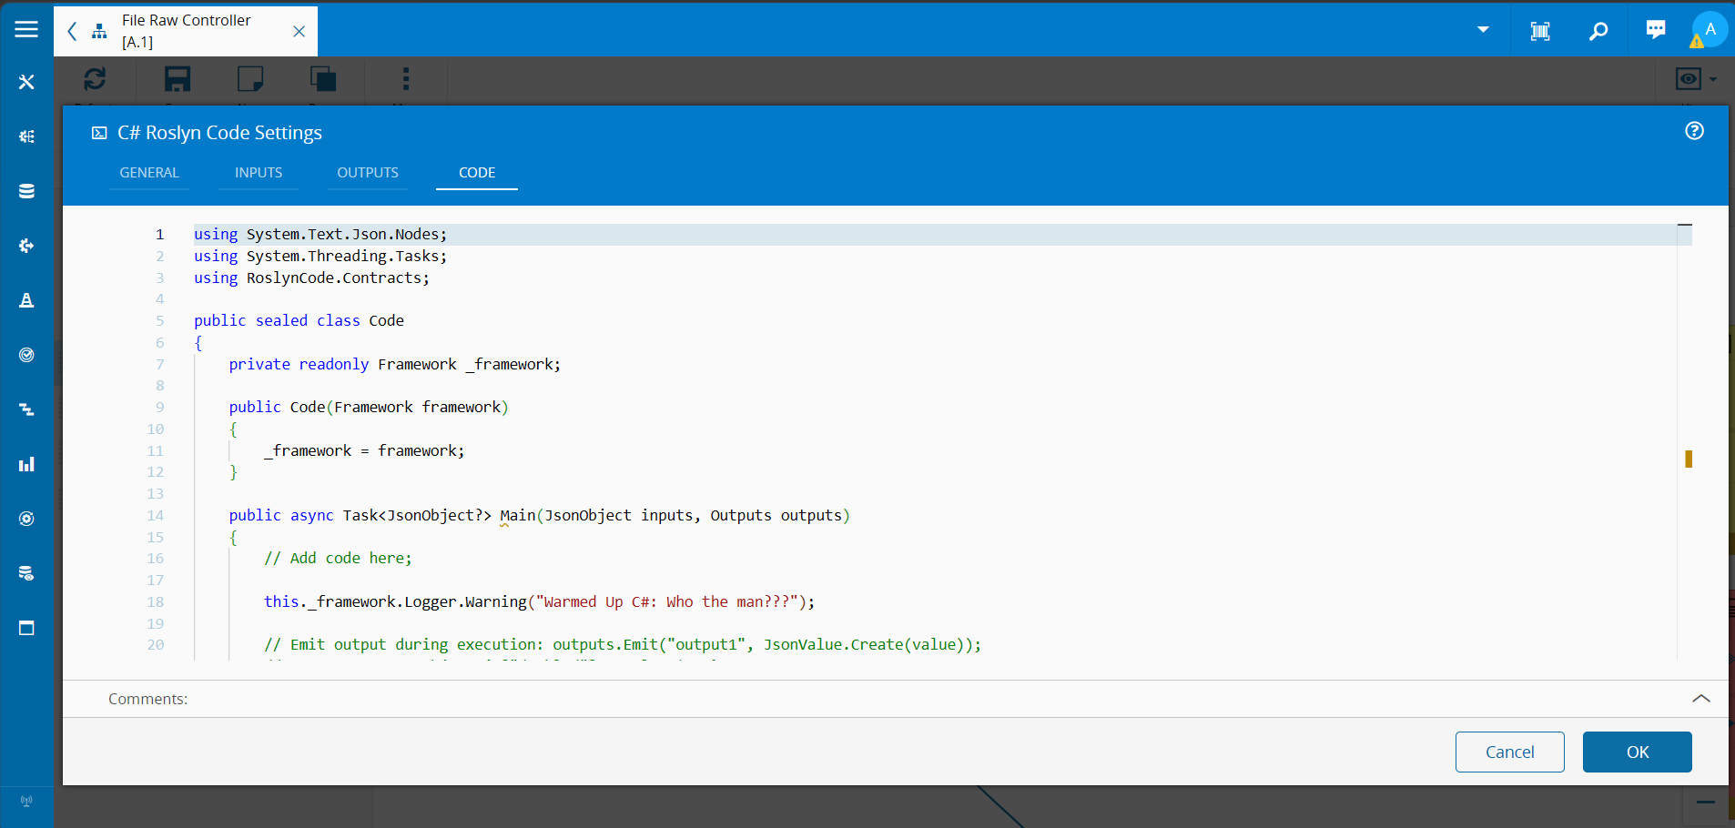Click the duplicate copy toolbar icon
The height and width of the screenshot is (828, 1735).
323,79
